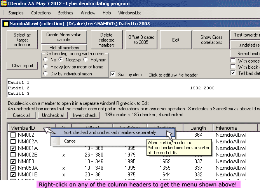This screenshot has width=260, height=188.
Task: Click Show Cross correlations button
Action: click(x=211, y=40)
